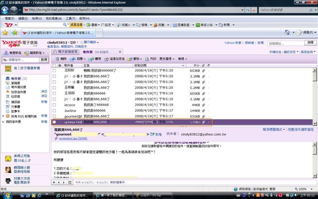Open the Favorites (我的最愛) menu
Viewport: 318px width, 199px height.
click(x=54, y=18)
